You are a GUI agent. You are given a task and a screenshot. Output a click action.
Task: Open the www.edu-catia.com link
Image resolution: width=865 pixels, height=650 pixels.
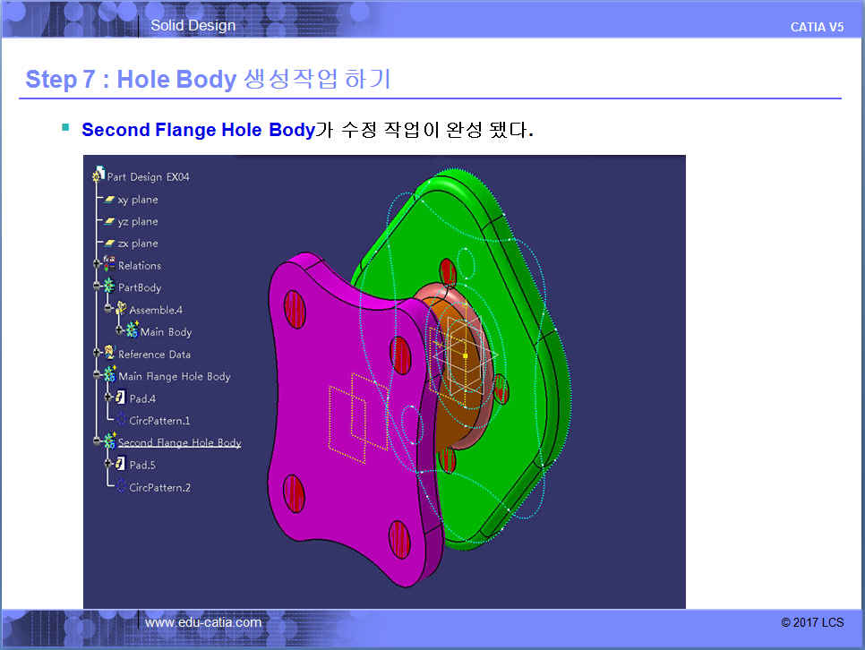[203, 622]
